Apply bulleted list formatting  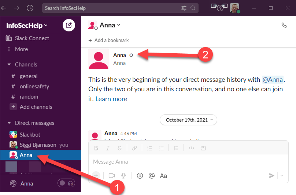coord(161,148)
